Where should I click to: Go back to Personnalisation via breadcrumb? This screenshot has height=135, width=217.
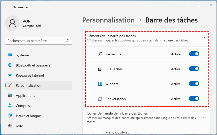pos(108,20)
